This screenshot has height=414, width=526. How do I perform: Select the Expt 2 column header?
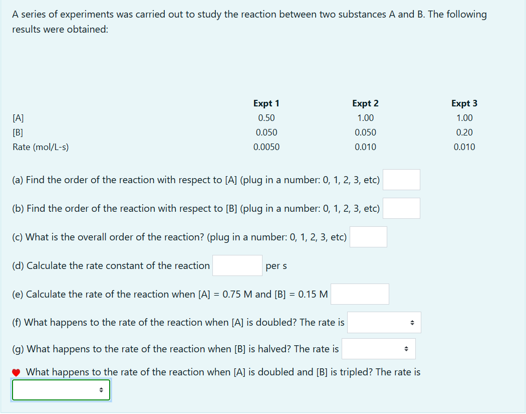point(365,103)
